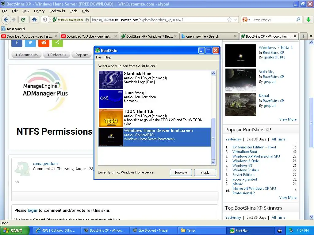314x235 pixels.
Task: Click the shield tracking protection icon
Action: point(45,20)
